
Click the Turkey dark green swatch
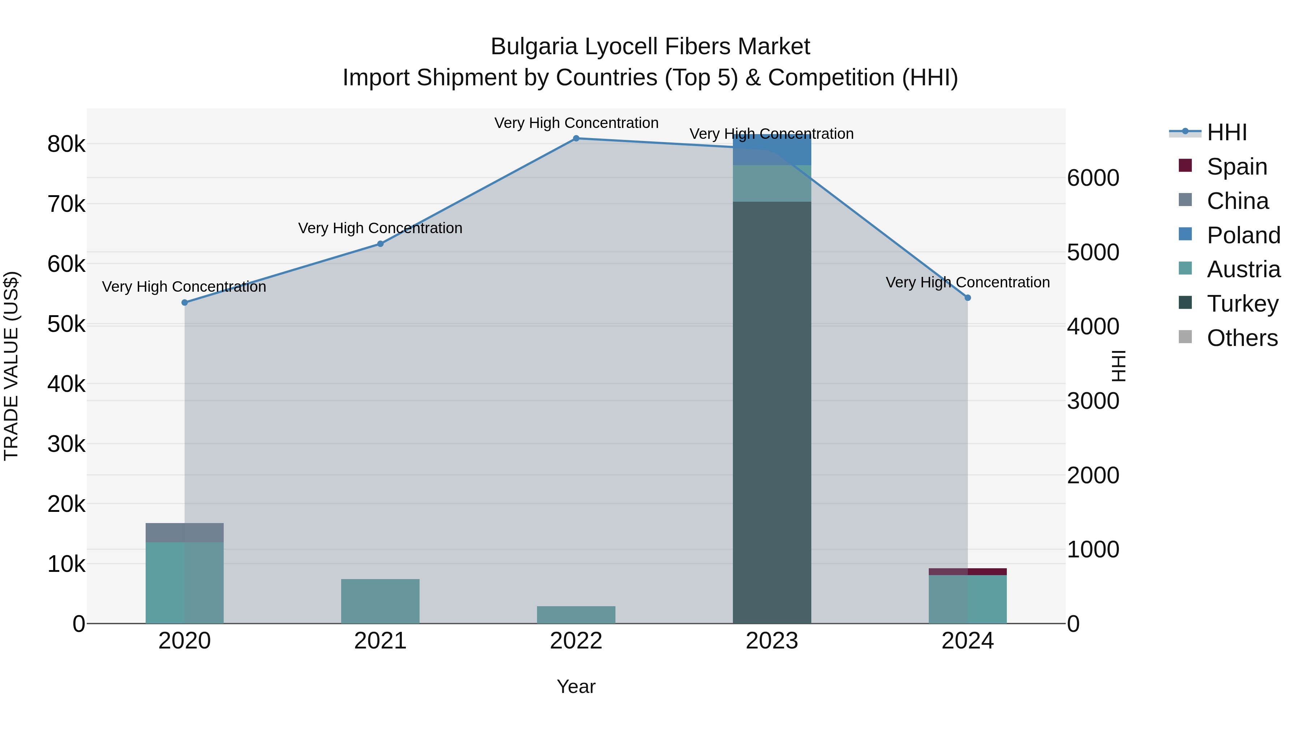1185,303
